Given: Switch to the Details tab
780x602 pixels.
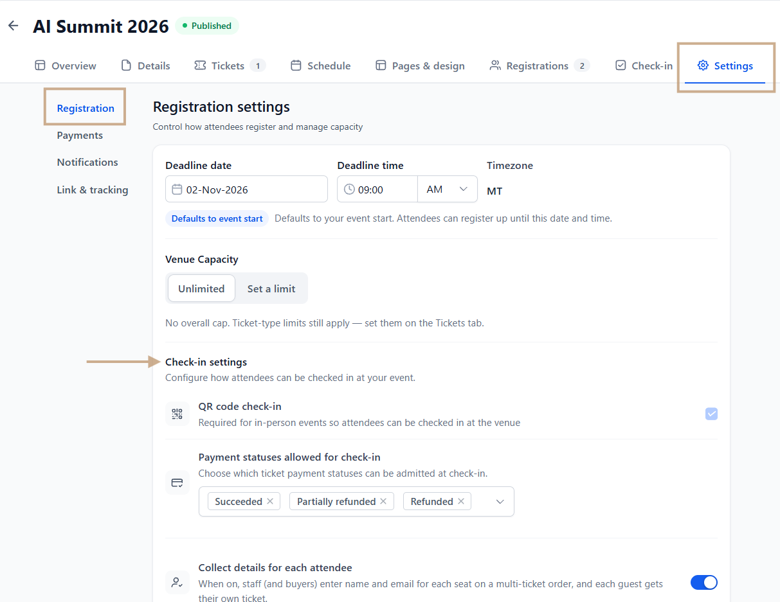Looking at the screenshot, I should coord(145,66).
